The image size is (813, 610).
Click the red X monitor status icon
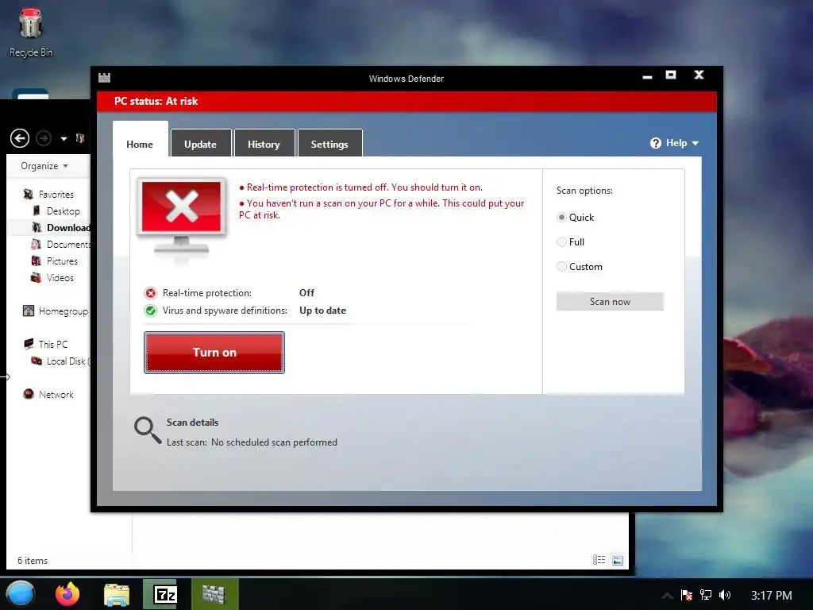[x=182, y=218]
